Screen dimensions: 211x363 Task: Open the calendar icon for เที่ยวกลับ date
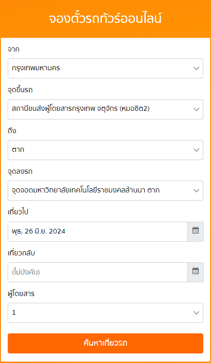click(x=196, y=272)
